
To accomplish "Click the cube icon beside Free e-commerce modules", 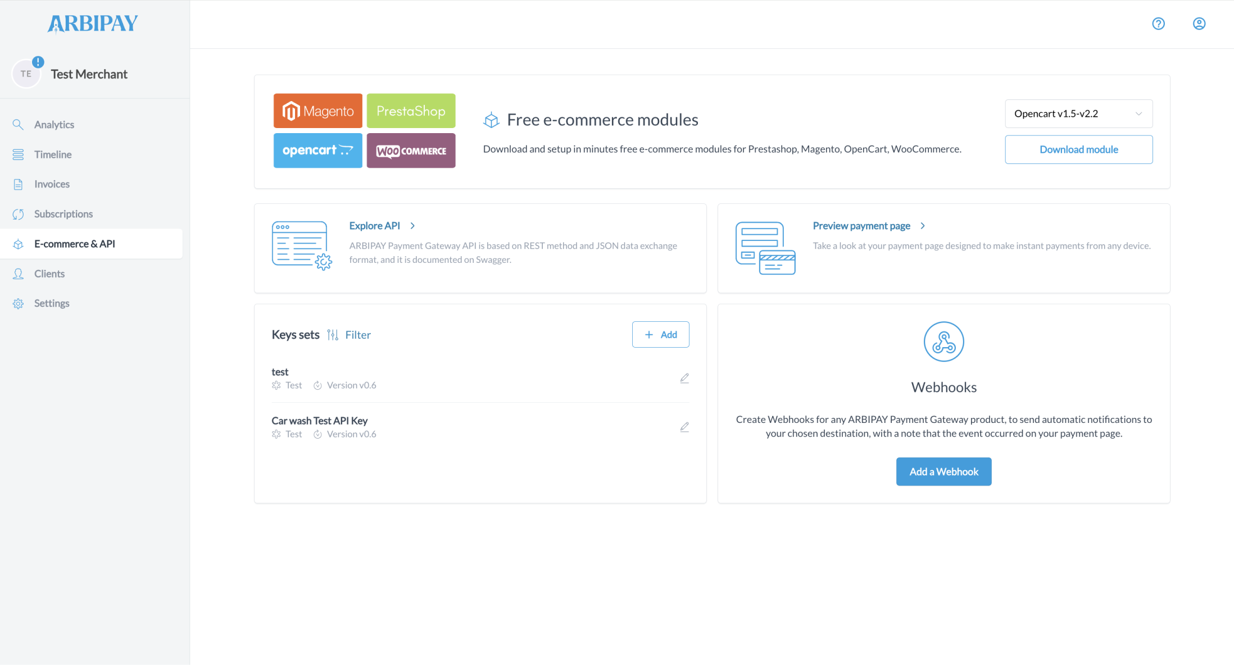I will (491, 120).
